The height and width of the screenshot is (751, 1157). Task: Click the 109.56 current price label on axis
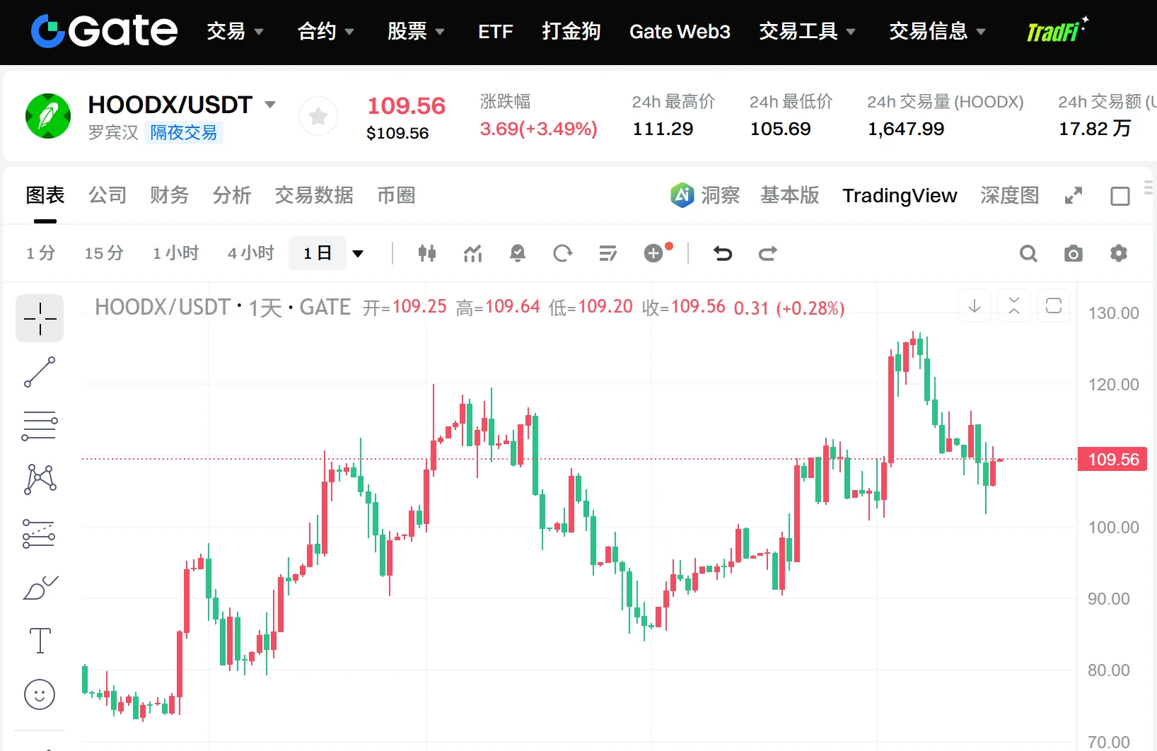pos(1112,460)
